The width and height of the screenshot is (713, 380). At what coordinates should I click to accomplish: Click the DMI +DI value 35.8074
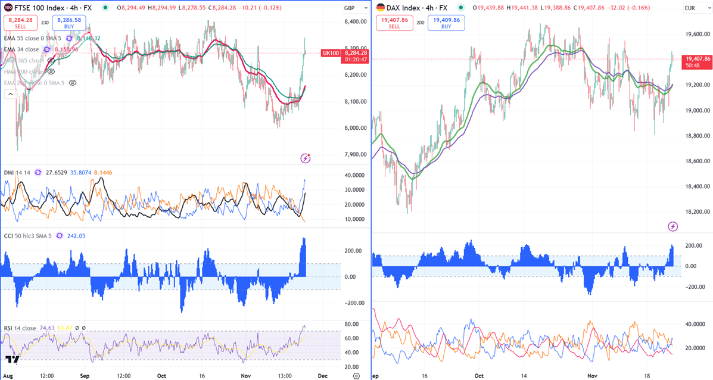tap(81, 173)
